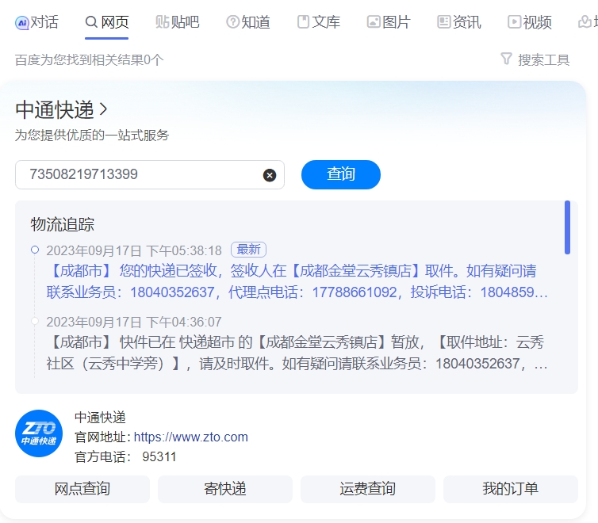Screen dimensions: 598x523
Task: Click the 暂放 pickup status message
Action: (x=297, y=353)
